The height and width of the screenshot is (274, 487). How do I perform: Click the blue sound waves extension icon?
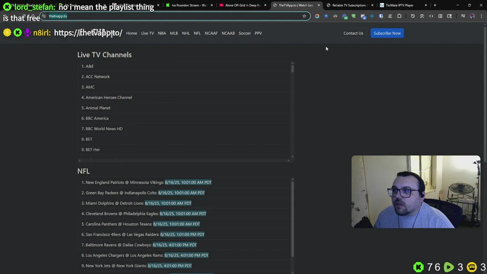click(372, 16)
